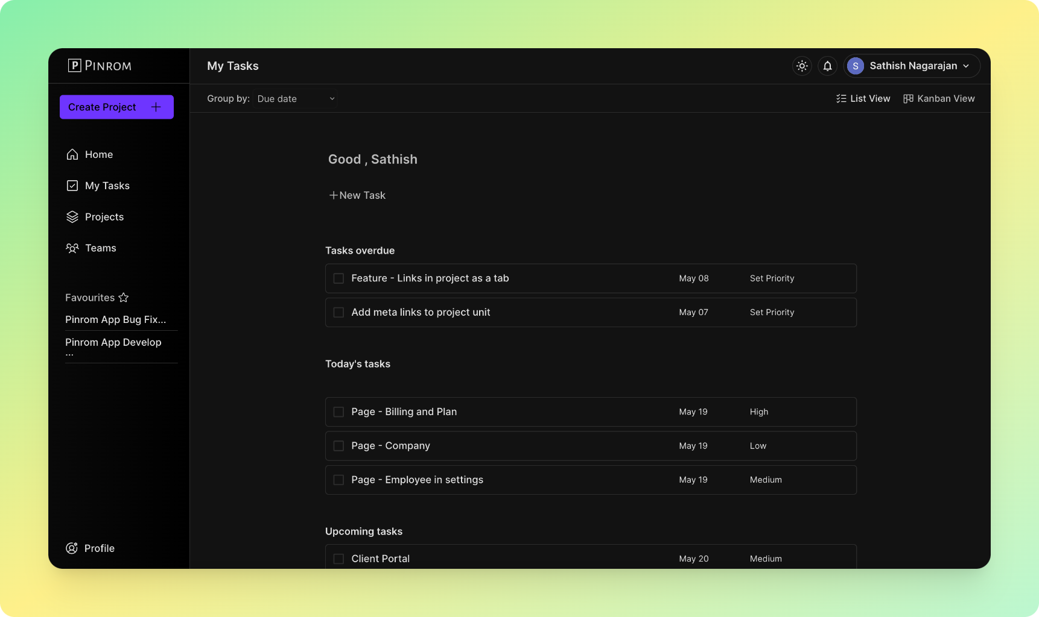The width and height of the screenshot is (1039, 617).
Task: Expand the Sathish Nagarajan account chevron
Action: coord(966,66)
